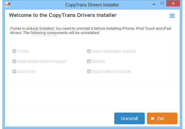Click the "CopyTrans Drivers Installer" title bar text
The height and width of the screenshot is (129, 185).
92,5
